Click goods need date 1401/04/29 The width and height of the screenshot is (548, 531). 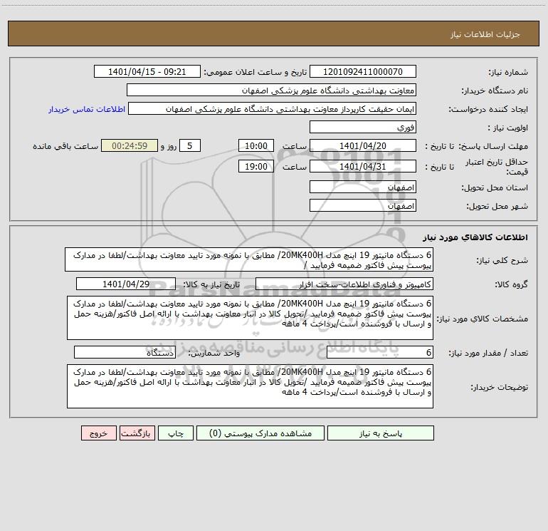click(126, 284)
